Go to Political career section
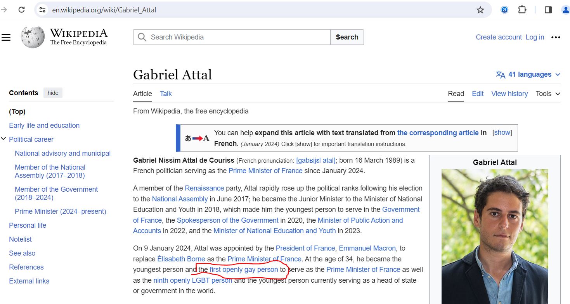This screenshot has height=304, width=570. (31, 139)
